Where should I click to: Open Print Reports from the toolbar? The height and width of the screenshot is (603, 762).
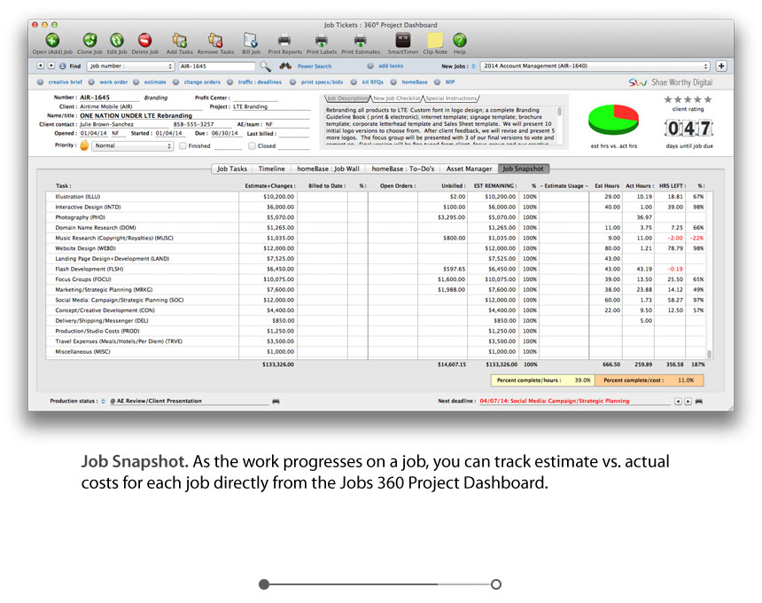284,40
